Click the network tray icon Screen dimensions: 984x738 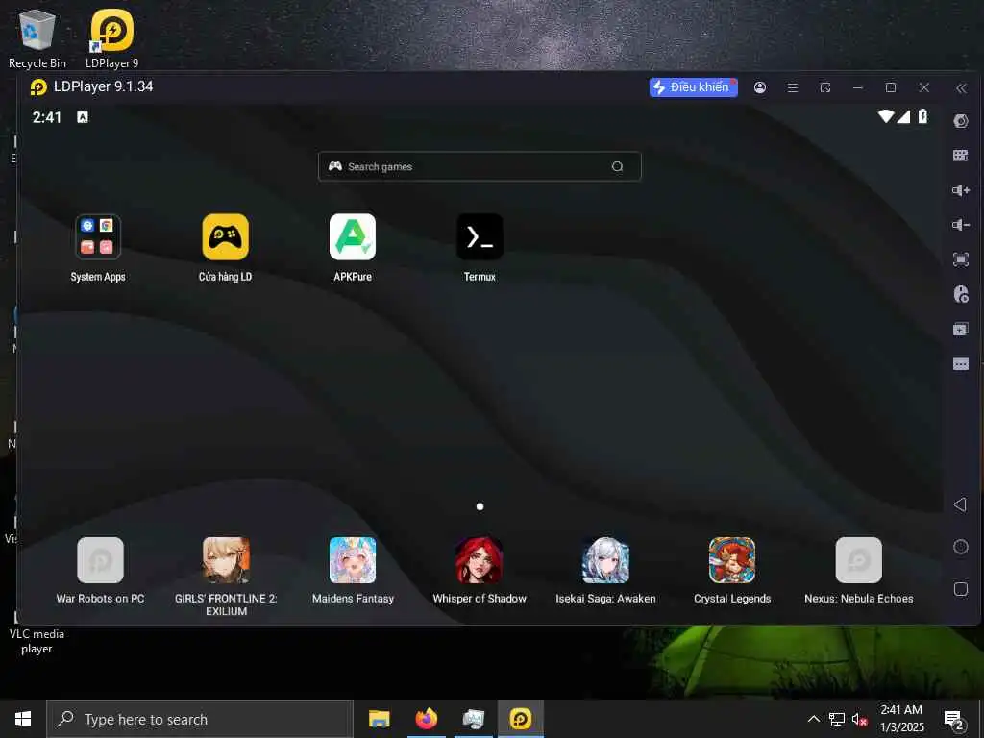click(x=837, y=719)
